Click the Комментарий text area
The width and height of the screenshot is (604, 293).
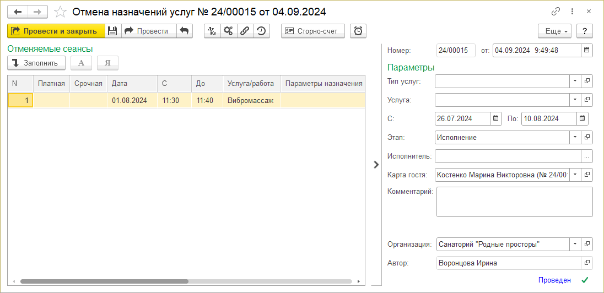click(x=514, y=202)
